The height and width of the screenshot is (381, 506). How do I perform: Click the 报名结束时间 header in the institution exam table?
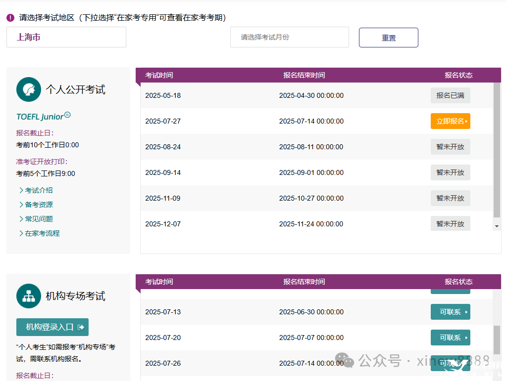coord(304,282)
